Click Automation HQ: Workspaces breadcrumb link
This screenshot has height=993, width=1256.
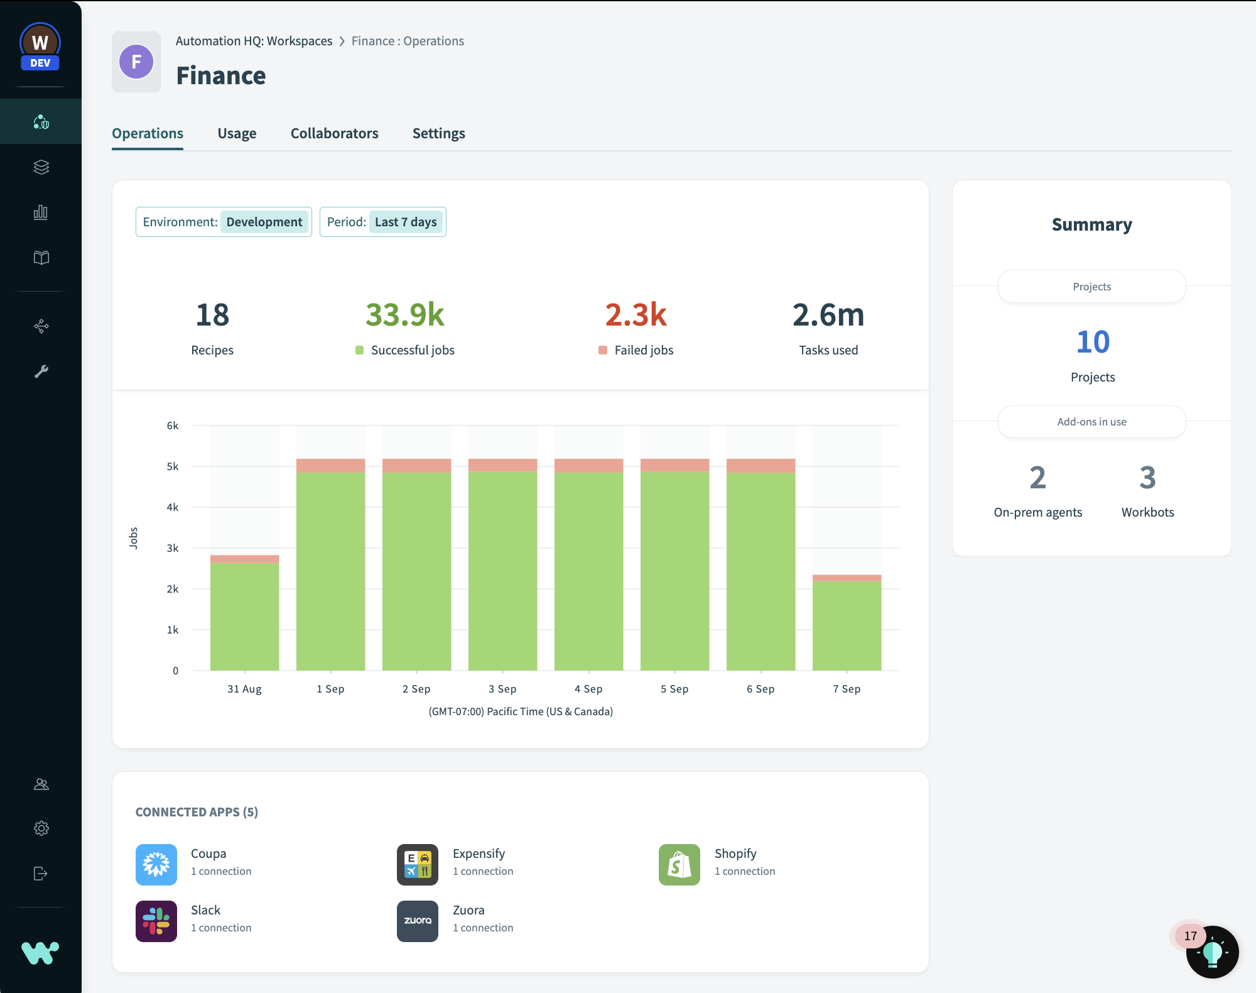254,41
